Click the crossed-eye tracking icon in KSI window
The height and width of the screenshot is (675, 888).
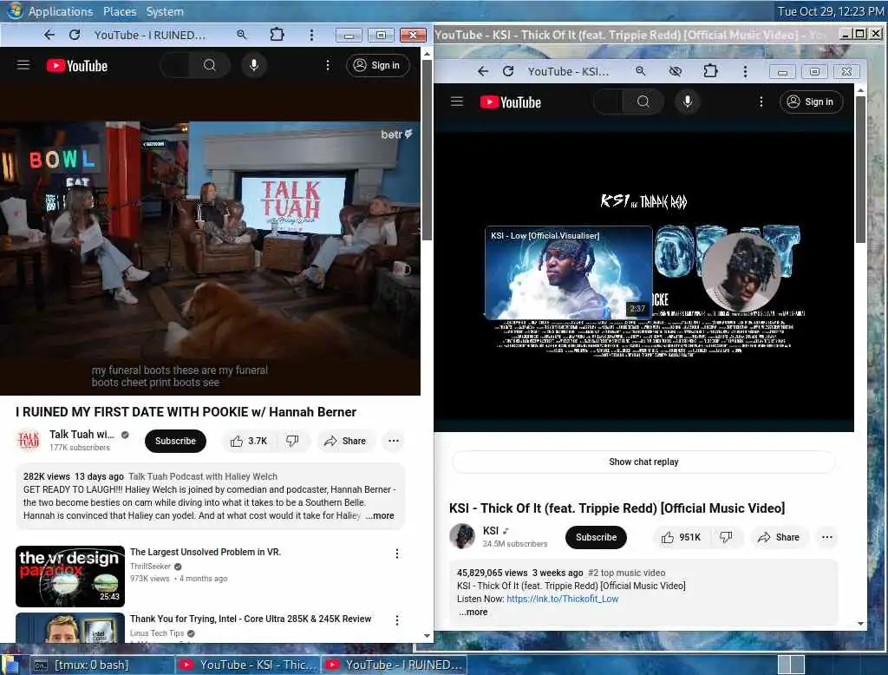click(x=675, y=71)
